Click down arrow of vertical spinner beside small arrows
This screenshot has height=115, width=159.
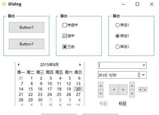pyautogui.click(x=132, y=94)
